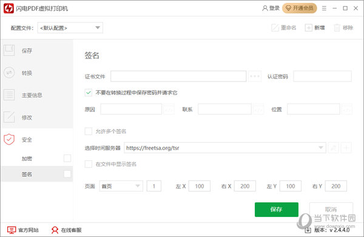Open the 修改 sidebar section
This screenshot has width=364, height=237.
37,117
